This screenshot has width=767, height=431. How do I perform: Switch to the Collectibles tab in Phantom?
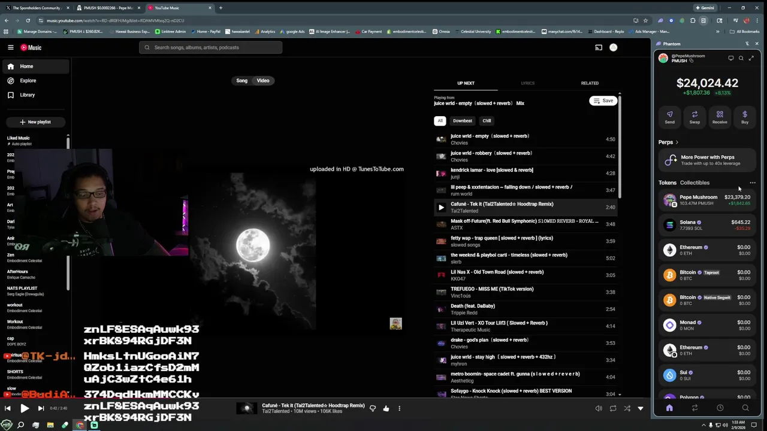tap(694, 183)
